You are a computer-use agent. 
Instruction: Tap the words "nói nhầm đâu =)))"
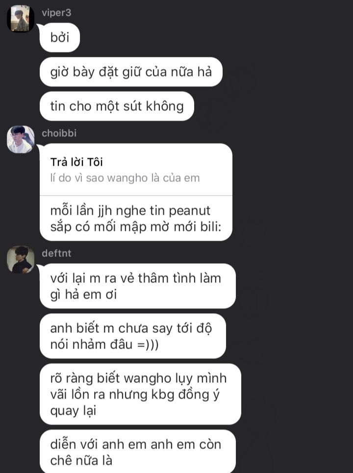pyautogui.click(x=104, y=344)
